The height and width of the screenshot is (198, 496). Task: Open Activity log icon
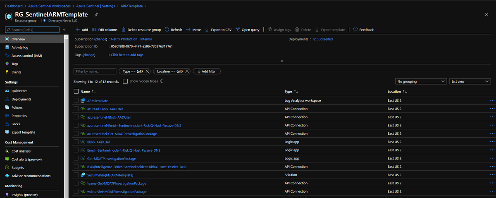click(7, 47)
